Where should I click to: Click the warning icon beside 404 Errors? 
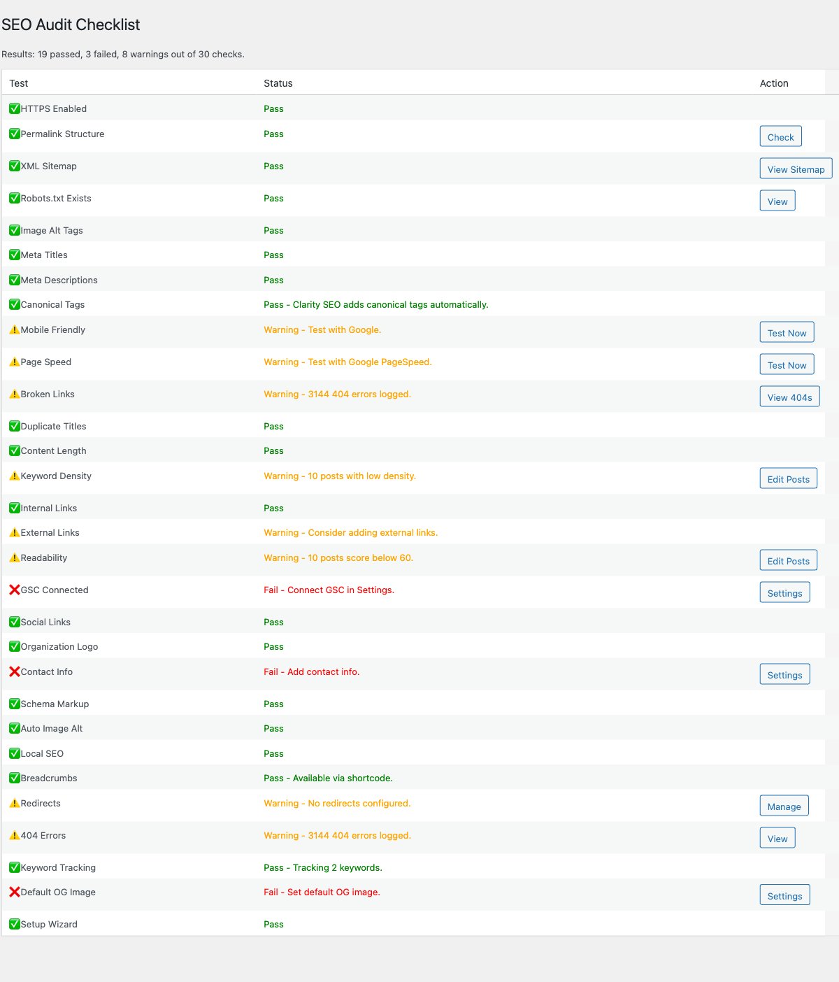coord(15,835)
